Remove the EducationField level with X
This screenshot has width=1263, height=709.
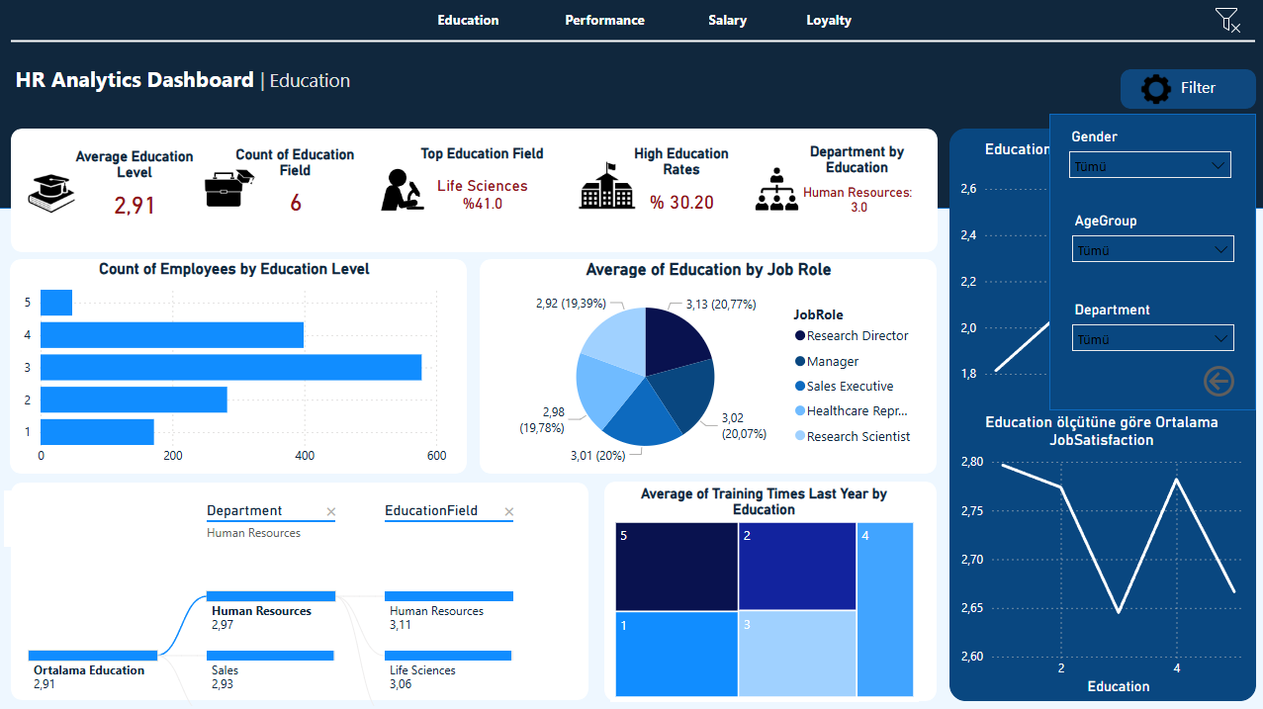[x=509, y=512]
